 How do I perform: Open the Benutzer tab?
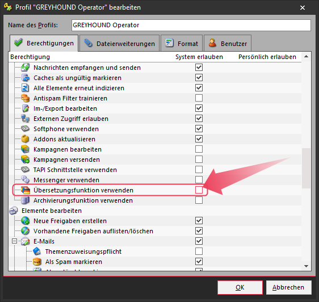(x=228, y=43)
